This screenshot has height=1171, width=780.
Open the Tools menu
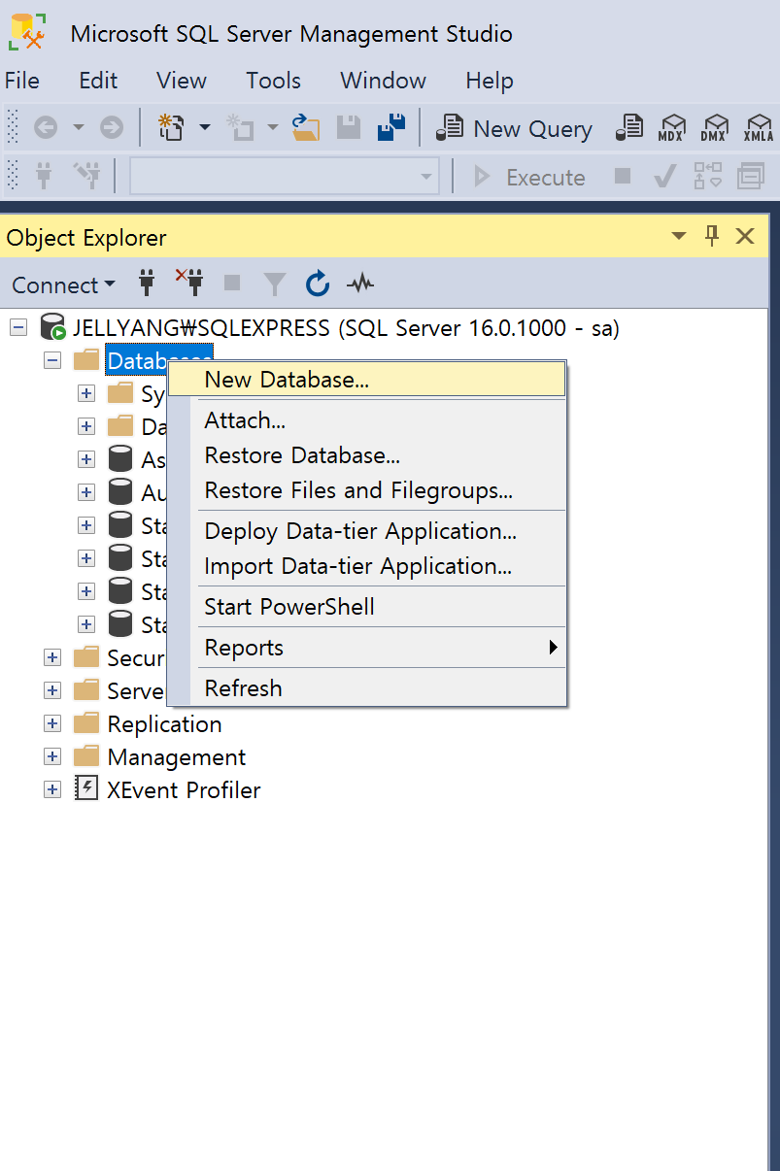pos(273,81)
